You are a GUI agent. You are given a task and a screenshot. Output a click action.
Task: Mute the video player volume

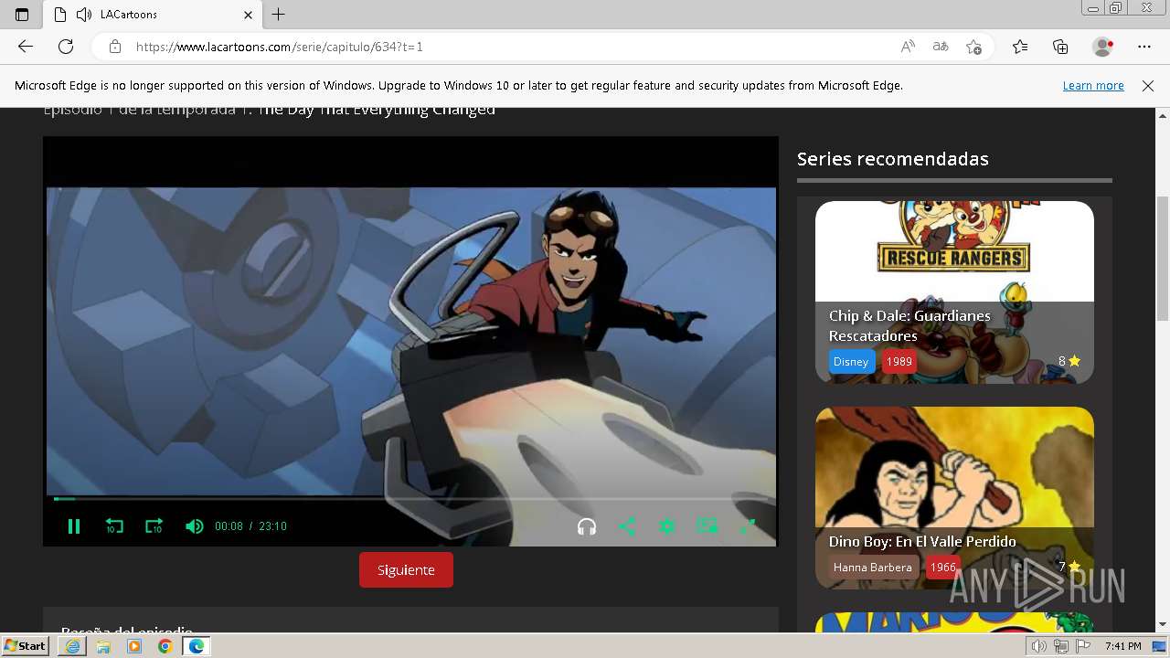tap(194, 526)
